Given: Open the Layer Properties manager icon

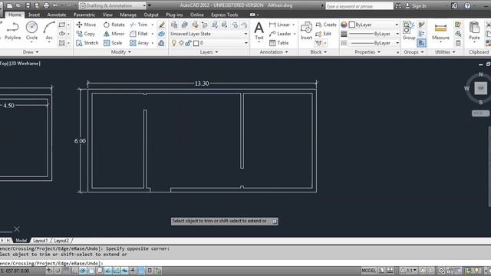Looking at the screenshot, I should [x=174, y=25].
